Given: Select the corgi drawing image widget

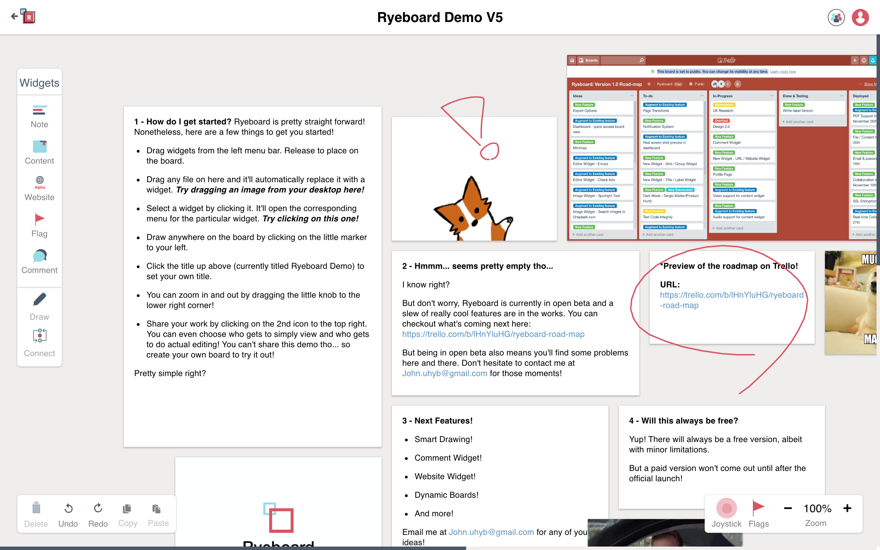Looking at the screenshot, I should [x=474, y=179].
